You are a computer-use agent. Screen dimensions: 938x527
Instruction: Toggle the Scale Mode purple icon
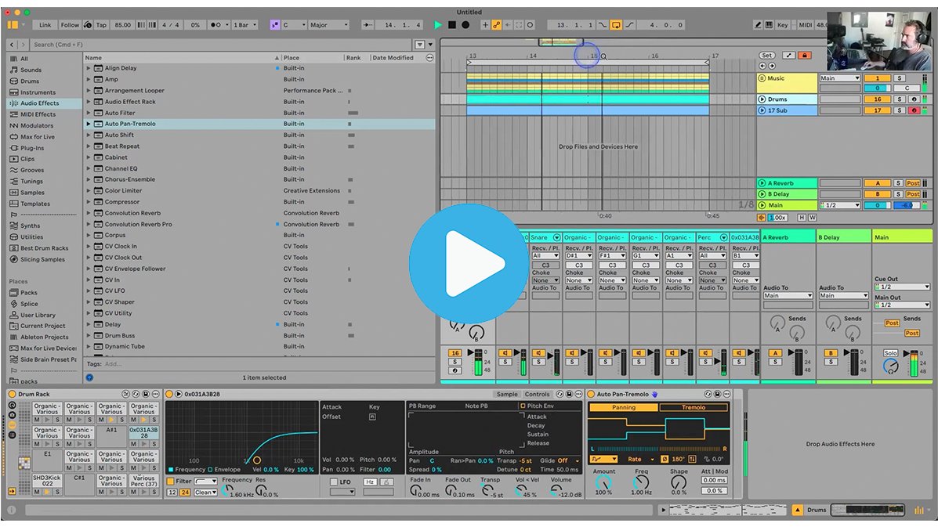point(274,25)
